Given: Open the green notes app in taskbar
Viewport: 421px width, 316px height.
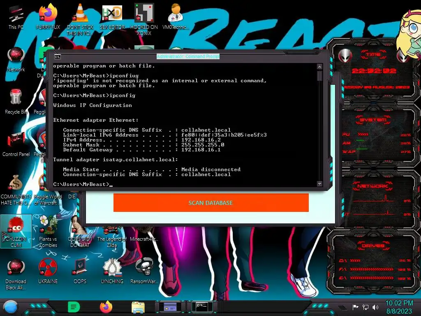Looking at the screenshot, I should pos(74,307).
